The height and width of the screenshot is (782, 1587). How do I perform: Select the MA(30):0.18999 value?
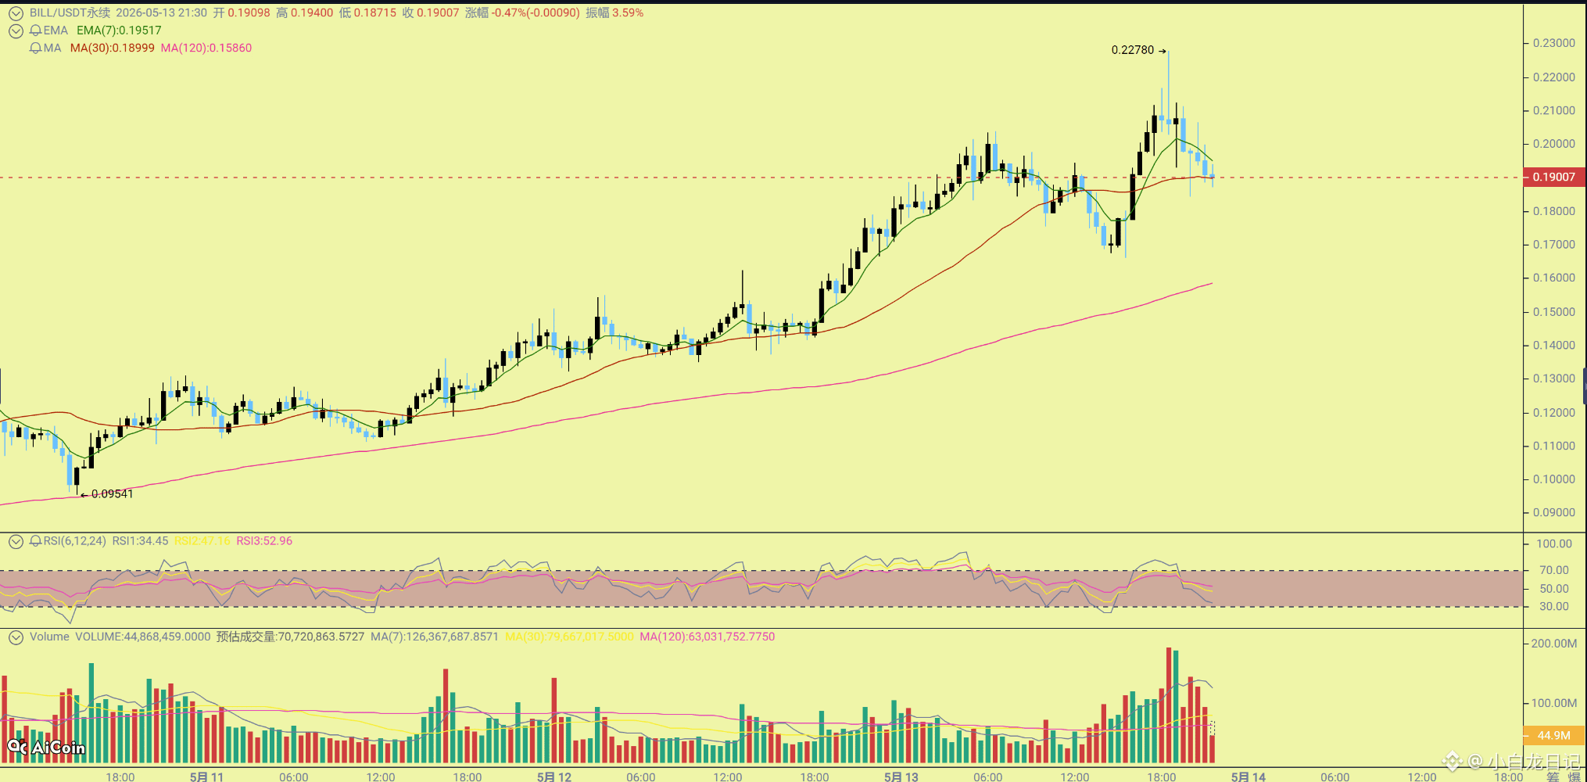[113, 48]
